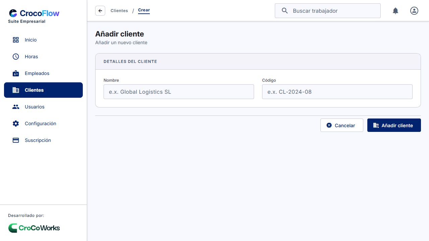Navigate to Empleados
The width and height of the screenshot is (429, 241).
(43, 73)
